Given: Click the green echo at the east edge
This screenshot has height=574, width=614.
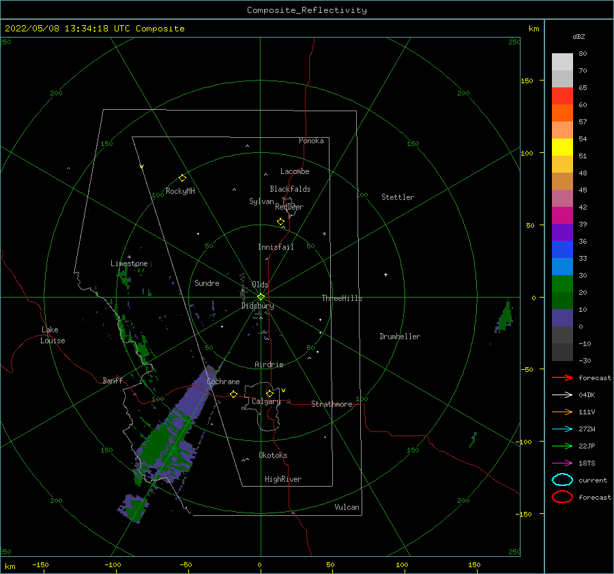Looking at the screenshot, I should click(505, 317).
